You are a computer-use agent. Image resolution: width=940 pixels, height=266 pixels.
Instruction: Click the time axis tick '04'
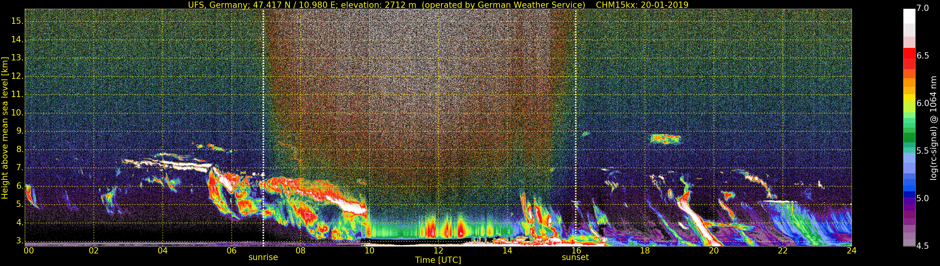click(163, 251)
